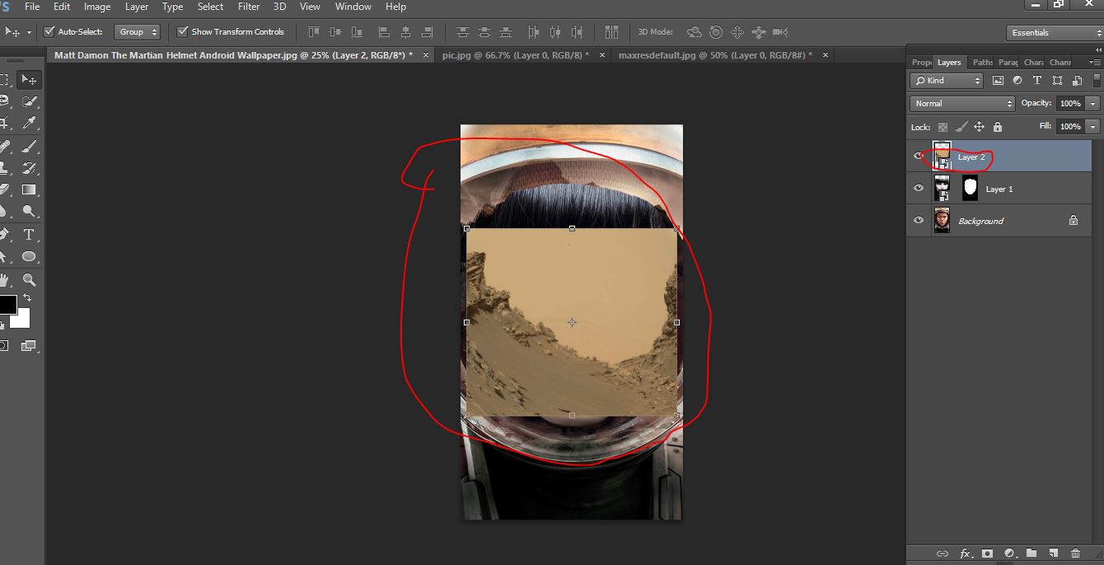This screenshot has height=565, width=1104.
Task: Select the Zoom tool magnifier
Action: point(29,280)
